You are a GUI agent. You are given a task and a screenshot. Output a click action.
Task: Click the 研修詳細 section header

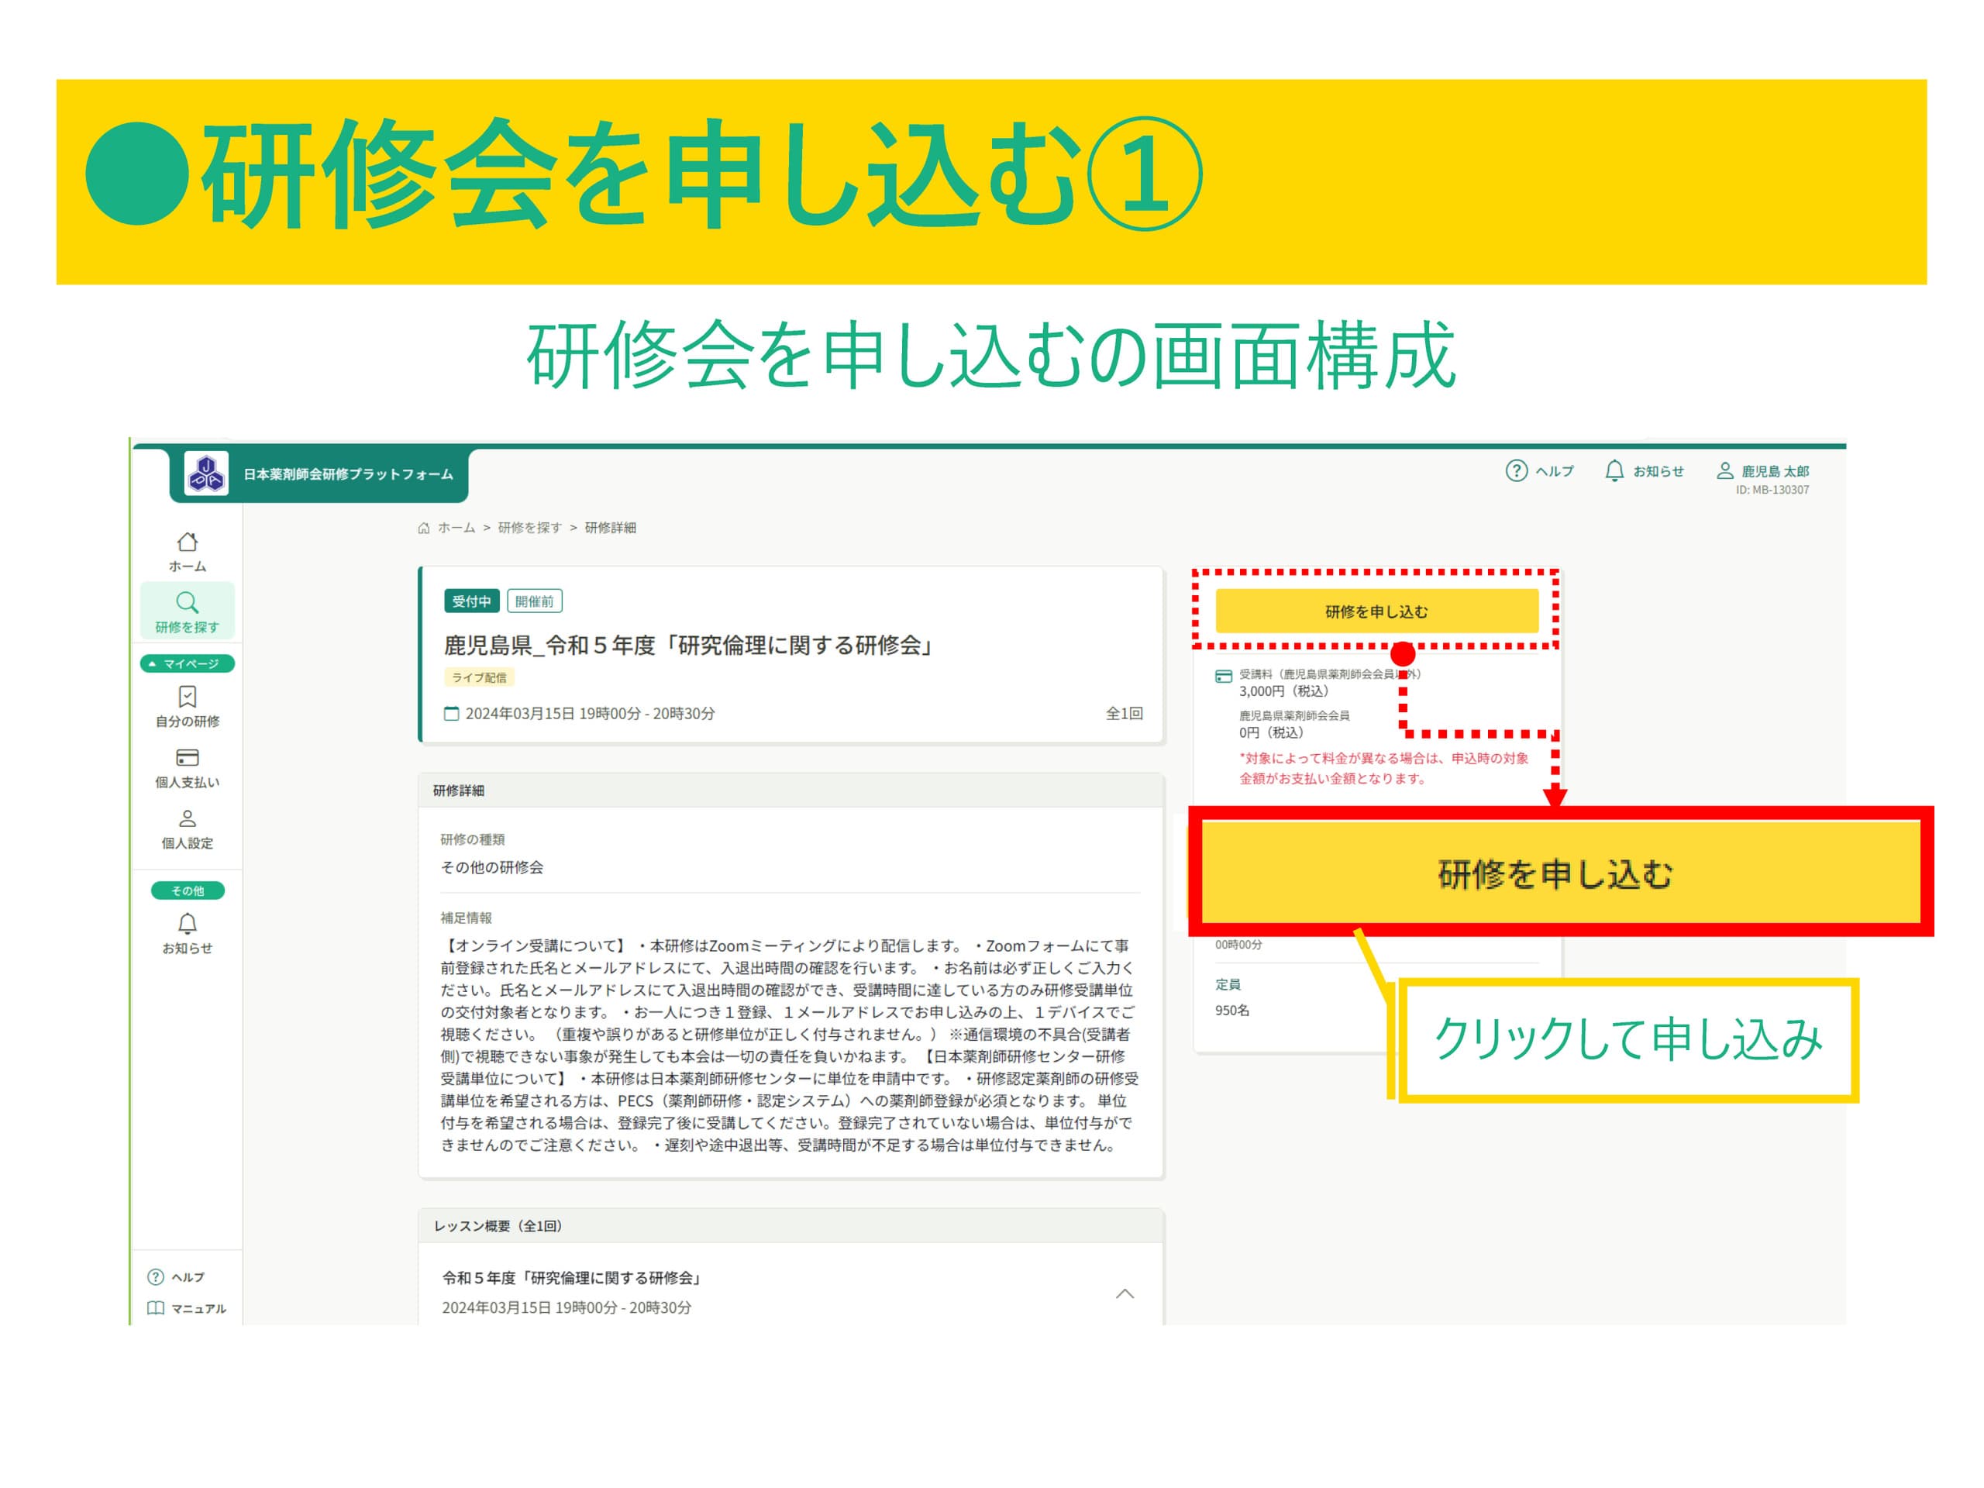click(x=791, y=790)
